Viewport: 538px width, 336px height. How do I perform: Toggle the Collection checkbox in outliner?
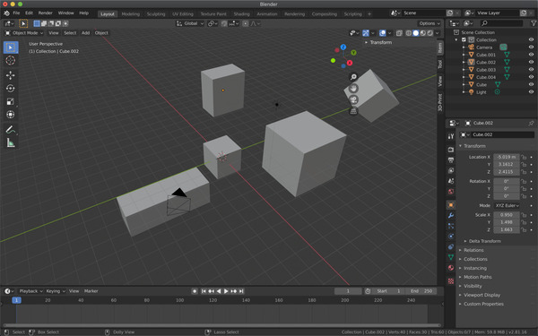pyautogui.click(x=464, y=39)
